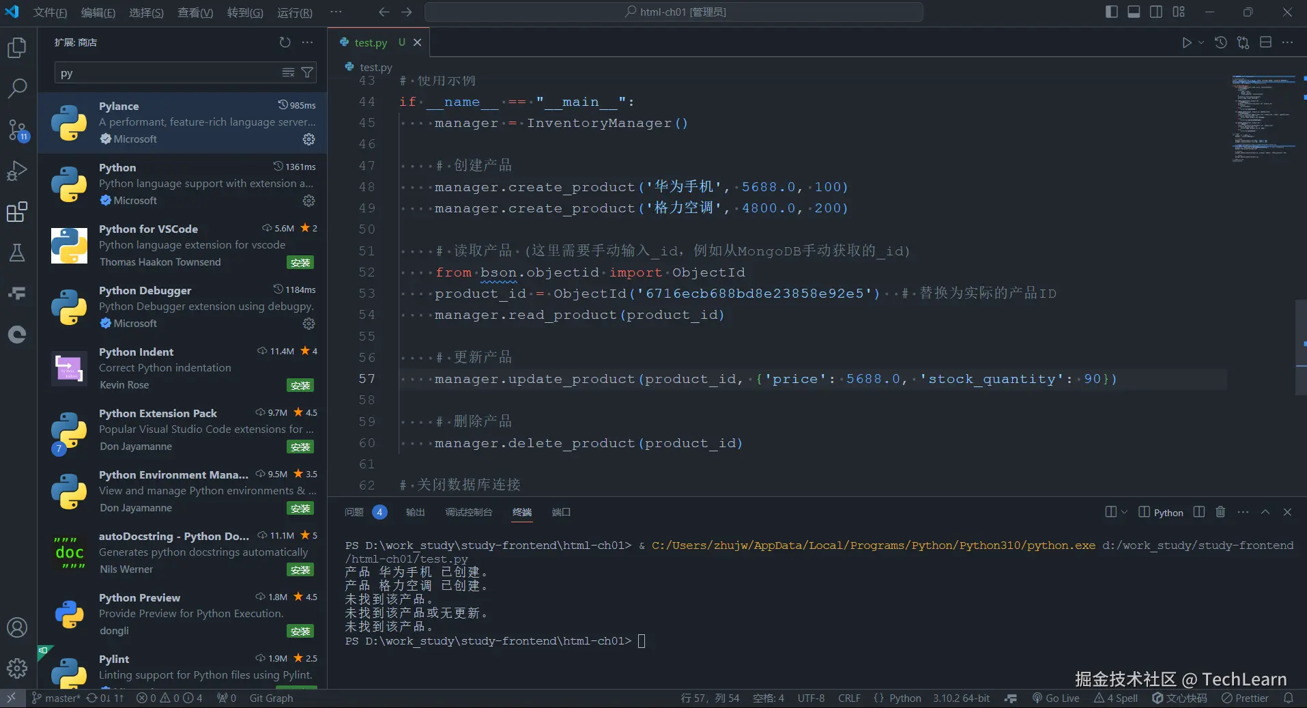This screenshot has height=708, width=1307.
Task: Install the Python for VSCode extension
Action: pos(300,263)
